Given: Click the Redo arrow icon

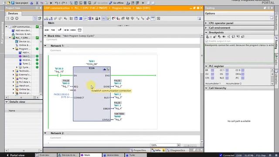Looking at the screenshot, I should click(x=63, y=3).
